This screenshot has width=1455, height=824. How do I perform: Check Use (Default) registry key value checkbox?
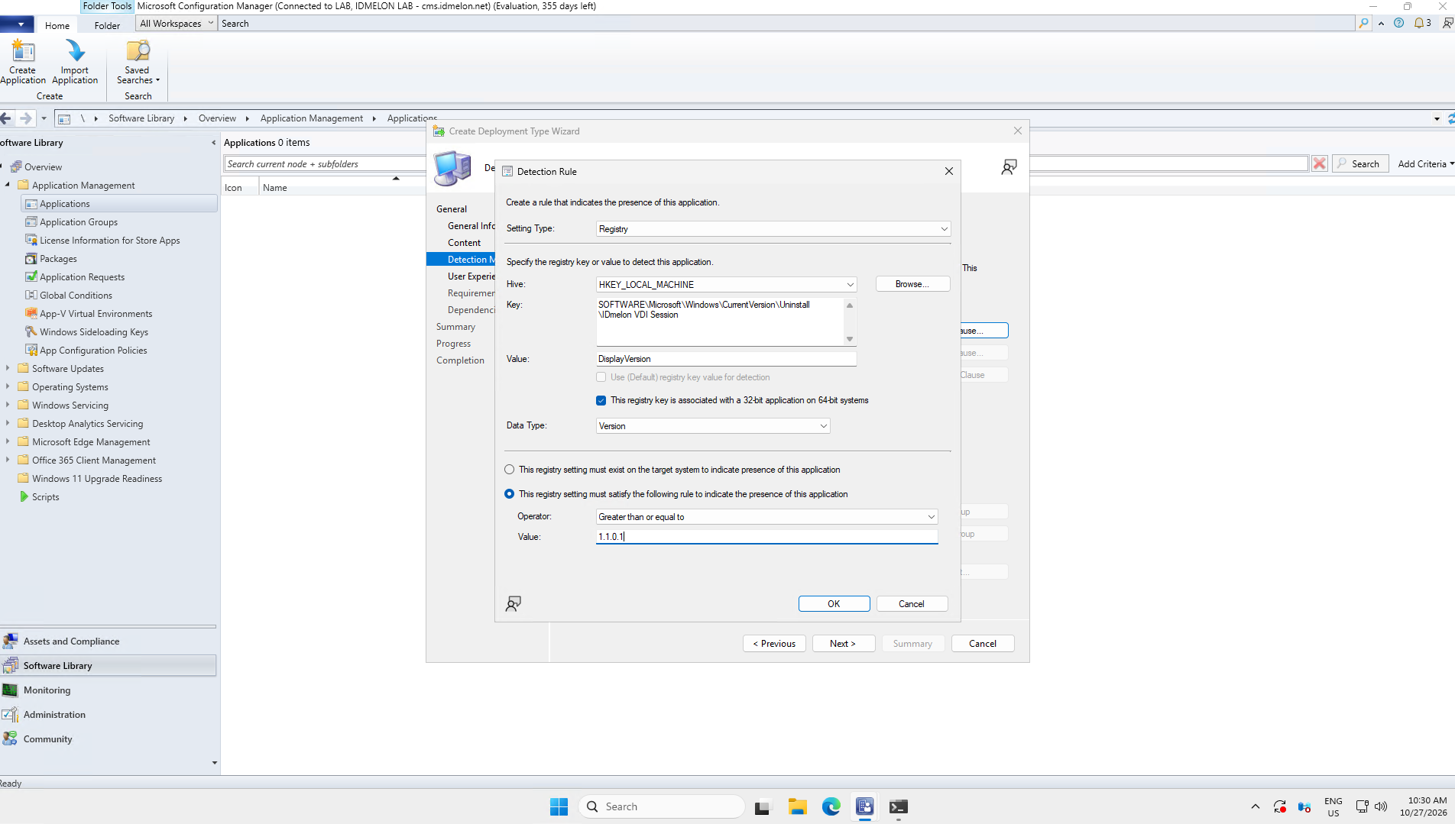(601, 377)
